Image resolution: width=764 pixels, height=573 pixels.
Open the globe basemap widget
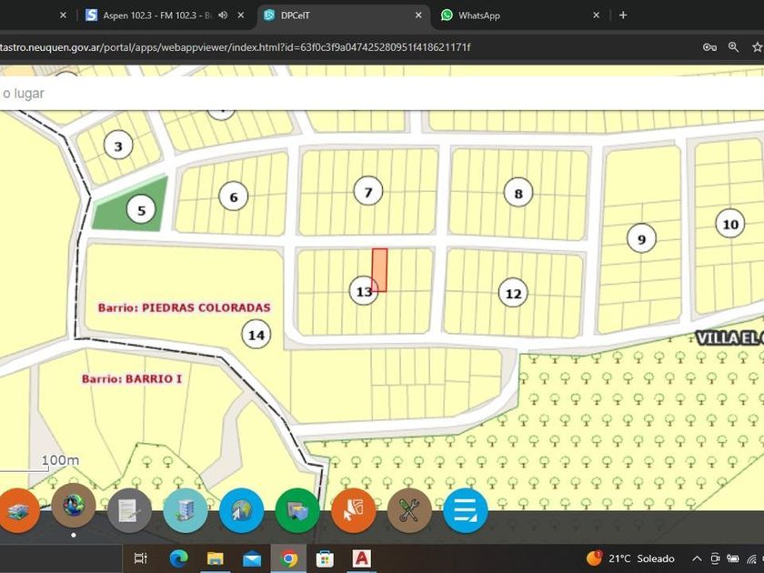[74, 508]
